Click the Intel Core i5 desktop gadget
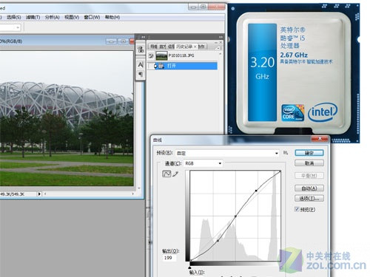 294,73
